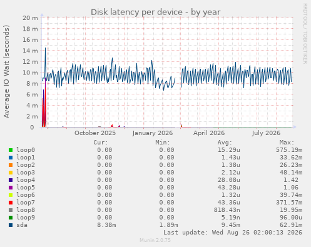Screen dimensions: 311x247
Task: Click the 'Max:' column header
Action: click(287, 143)
